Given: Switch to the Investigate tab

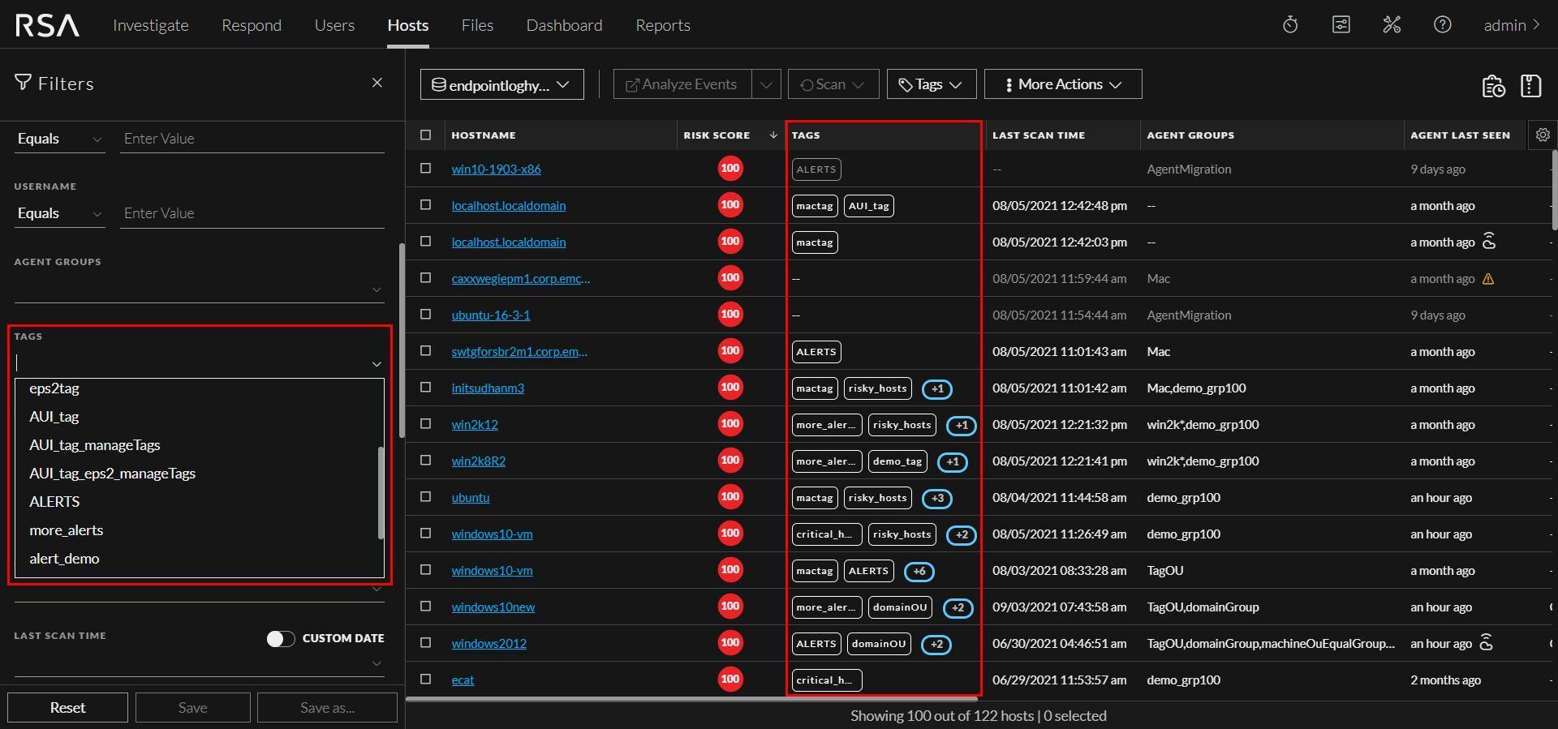Looking at the screenshot, I should coord(151,25).
